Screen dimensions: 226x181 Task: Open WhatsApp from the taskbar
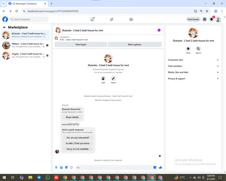coord(47,177)
